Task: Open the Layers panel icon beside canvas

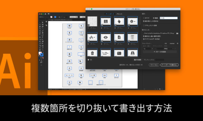Action: pos(46,25)
